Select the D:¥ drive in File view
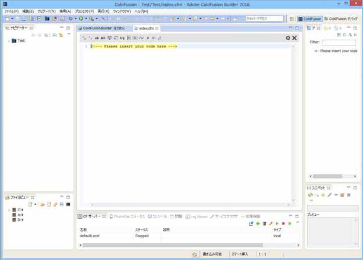The width and height of the screenshot is (363, 260). point(18,220)
